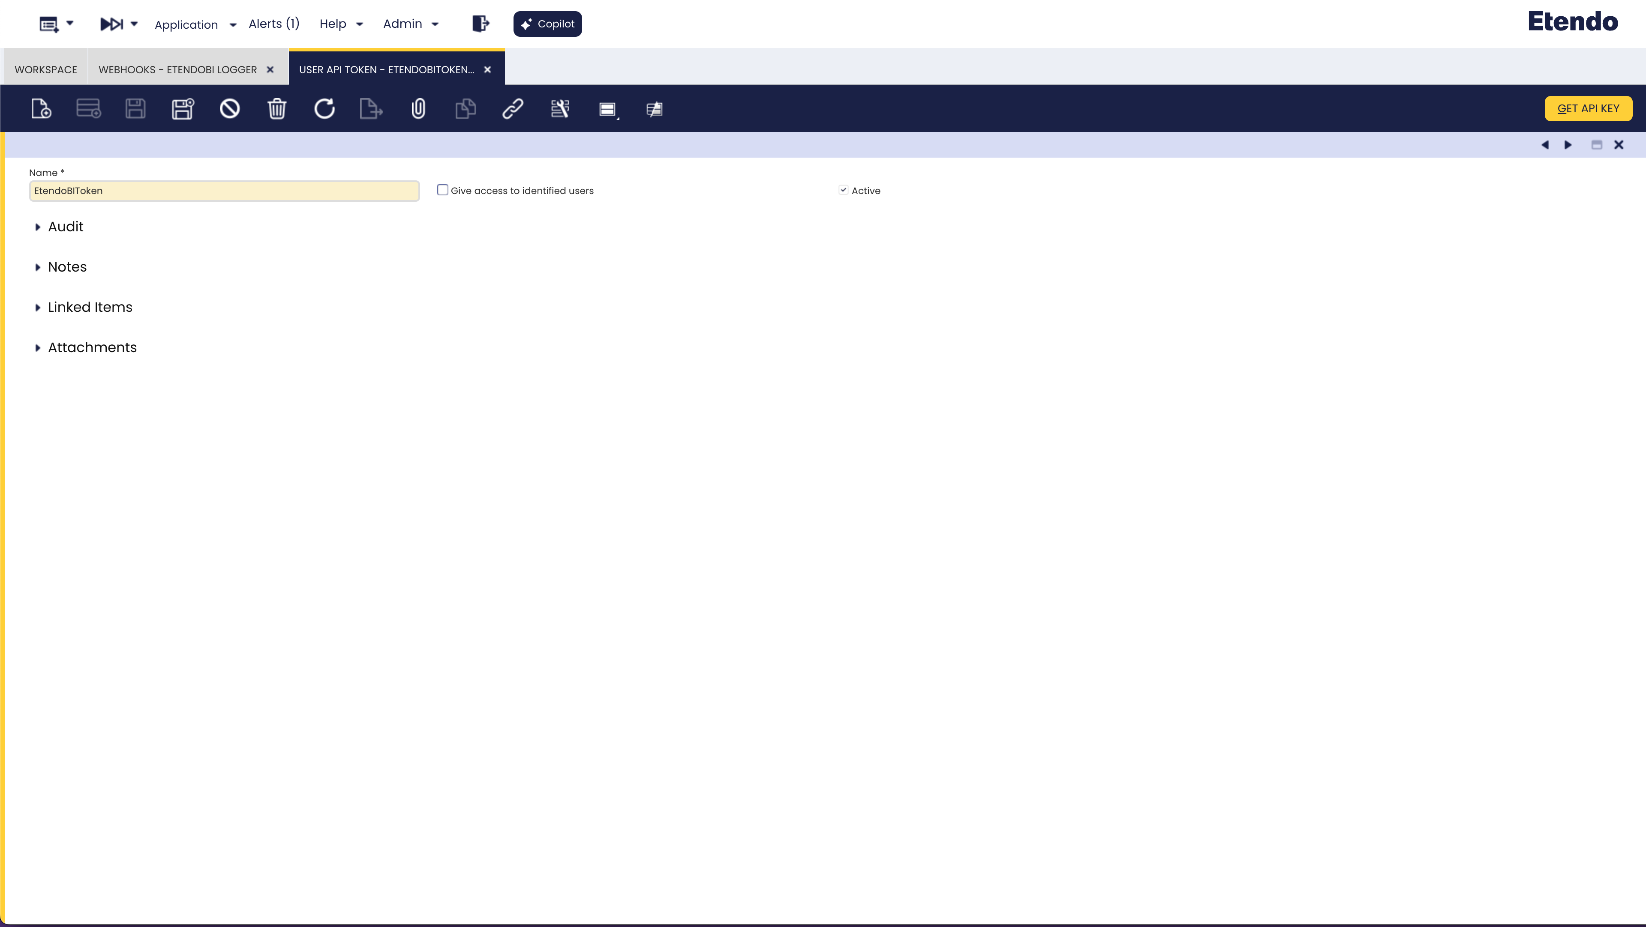Select the User API Token tab

pyautogui.click(x=387, y=69)
